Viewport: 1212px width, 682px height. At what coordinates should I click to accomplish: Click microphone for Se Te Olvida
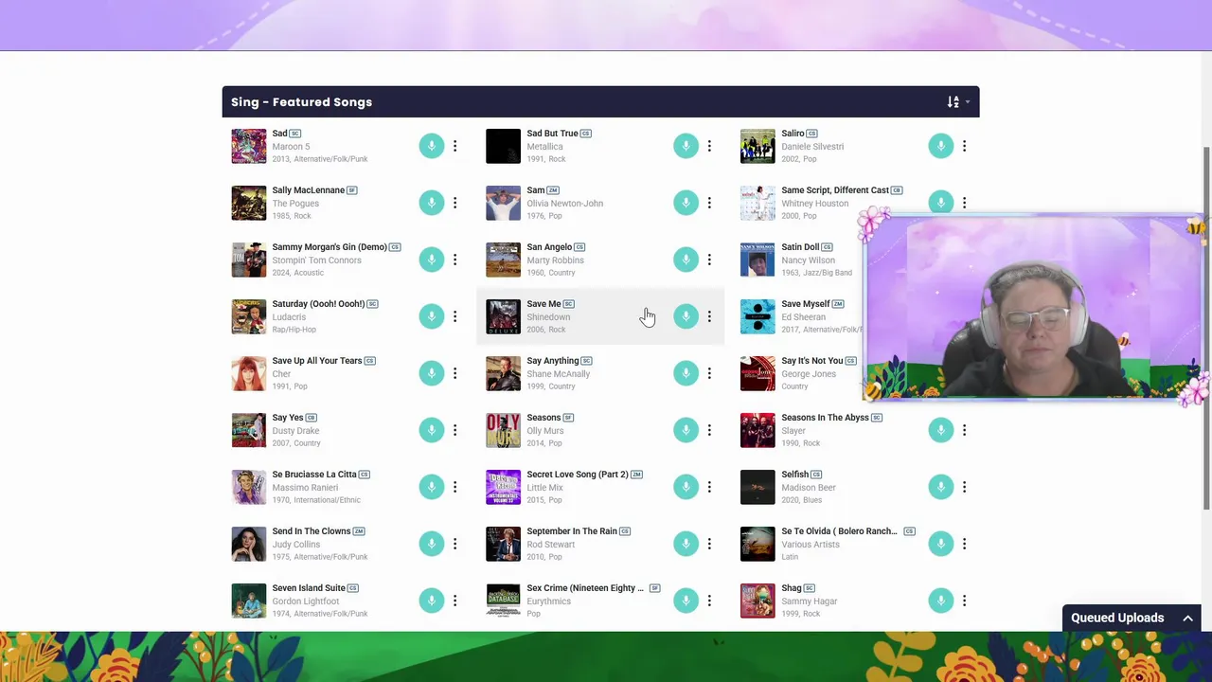pyautogui.click(x=940, y=544)
